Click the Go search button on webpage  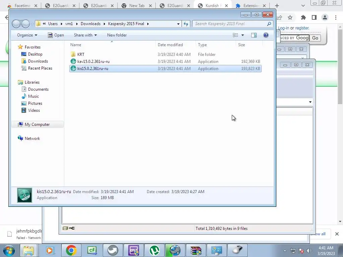pos(315,38)
